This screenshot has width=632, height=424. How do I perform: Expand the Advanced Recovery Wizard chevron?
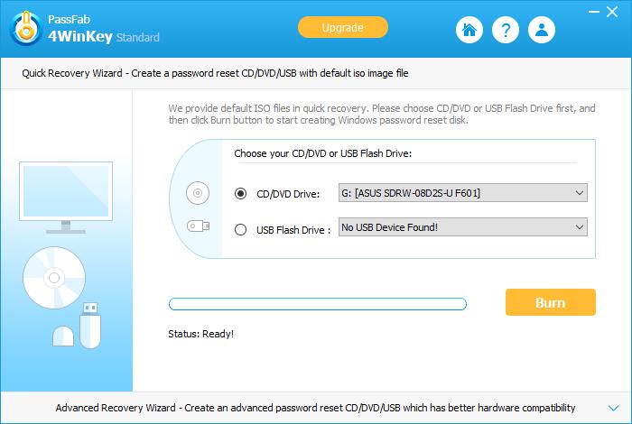(x=613, y=408)
